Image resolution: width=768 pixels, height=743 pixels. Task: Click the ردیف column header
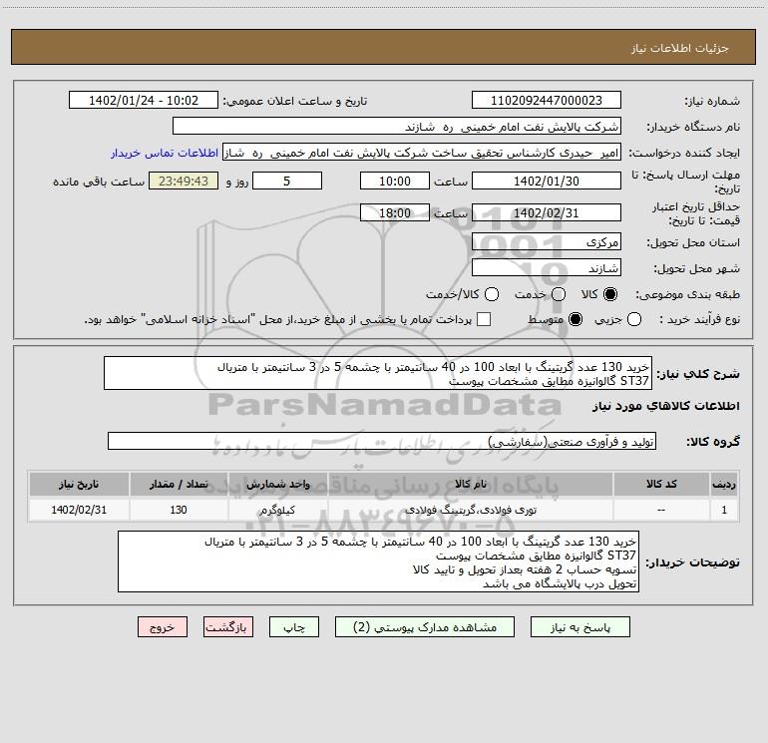point(724,484)
